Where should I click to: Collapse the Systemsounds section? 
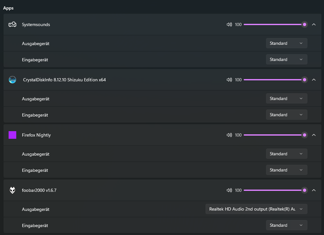[314, 24]
